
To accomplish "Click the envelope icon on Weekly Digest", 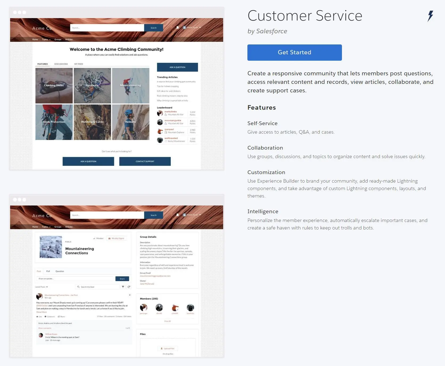I will pos(109,238).
